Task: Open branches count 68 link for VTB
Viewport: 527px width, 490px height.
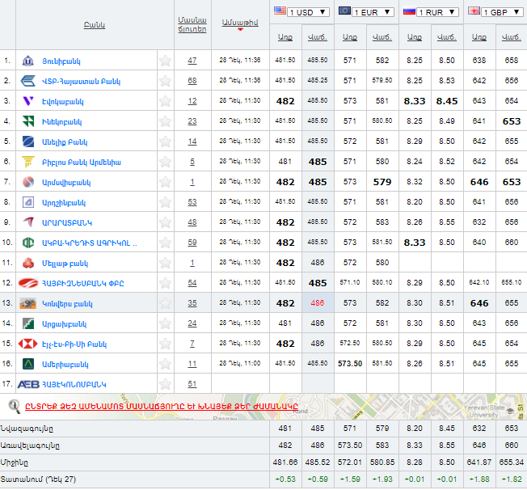Action: [x=192, y=81]
